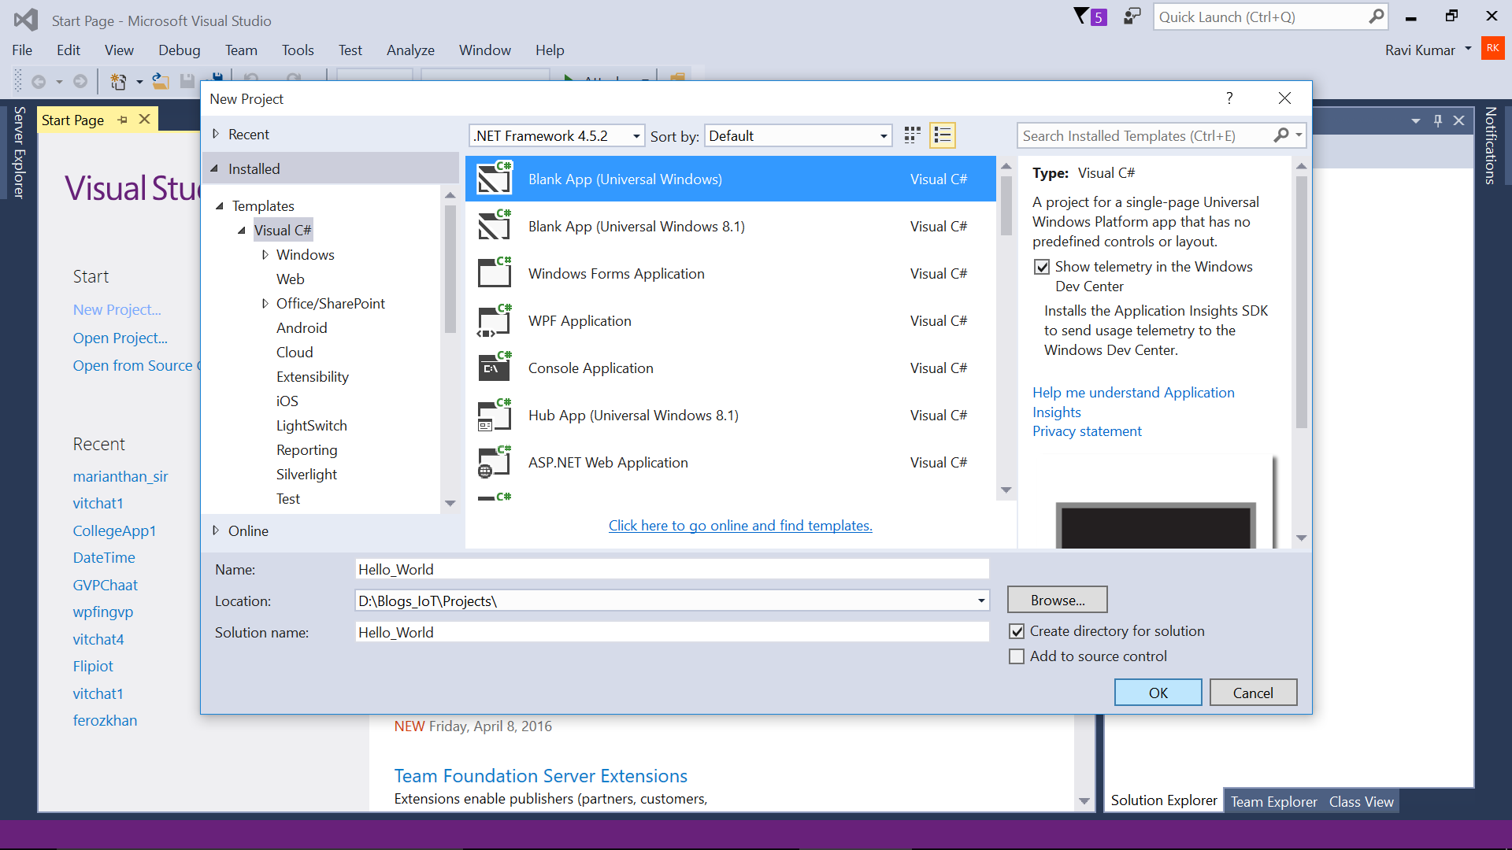Select the Blank App Universal Windows 8.1 icon

tap(495, 226)
